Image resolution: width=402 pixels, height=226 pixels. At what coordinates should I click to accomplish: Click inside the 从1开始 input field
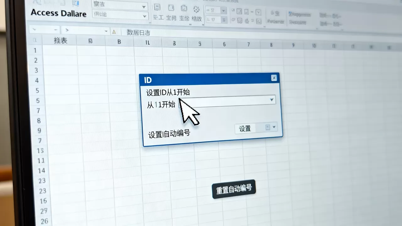(x=227, y=101)
